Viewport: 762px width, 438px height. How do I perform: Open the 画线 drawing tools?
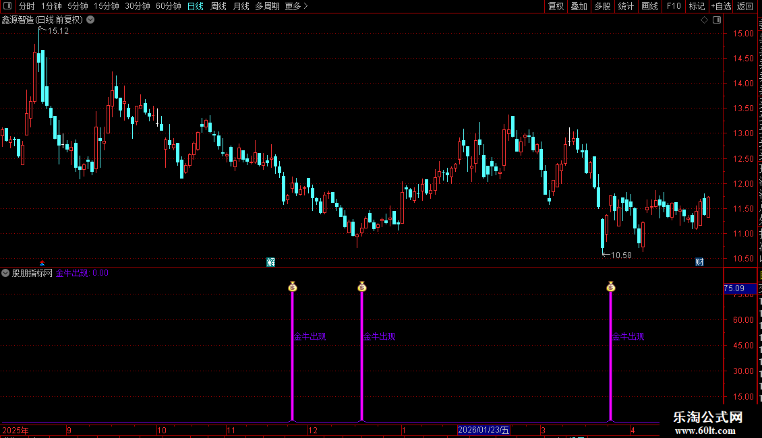[650, 6]
